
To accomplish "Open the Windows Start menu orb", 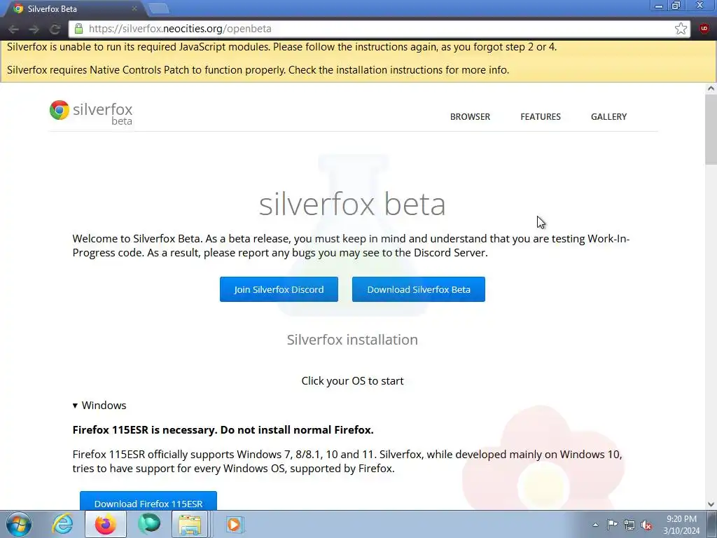I will tap(19, 524).
